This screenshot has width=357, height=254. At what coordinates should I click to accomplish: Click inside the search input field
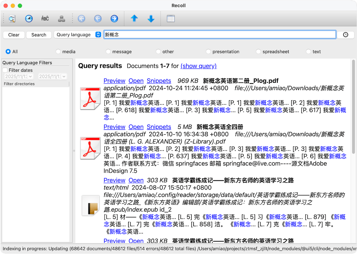[x=220, y=35]
